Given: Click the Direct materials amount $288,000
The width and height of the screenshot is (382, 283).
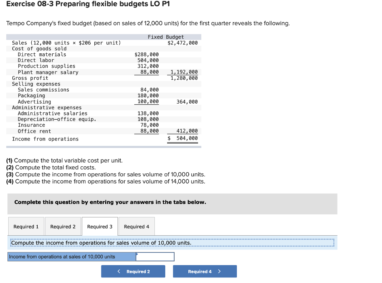Looking at the screenshot, I should 147,54.
